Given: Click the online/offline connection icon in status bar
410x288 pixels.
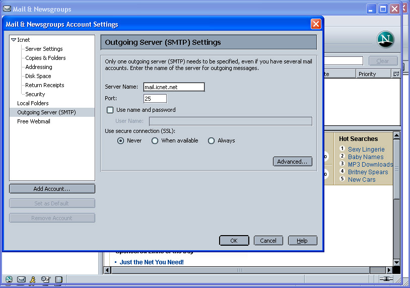Looking at the screenshot, I should (386, 279).
